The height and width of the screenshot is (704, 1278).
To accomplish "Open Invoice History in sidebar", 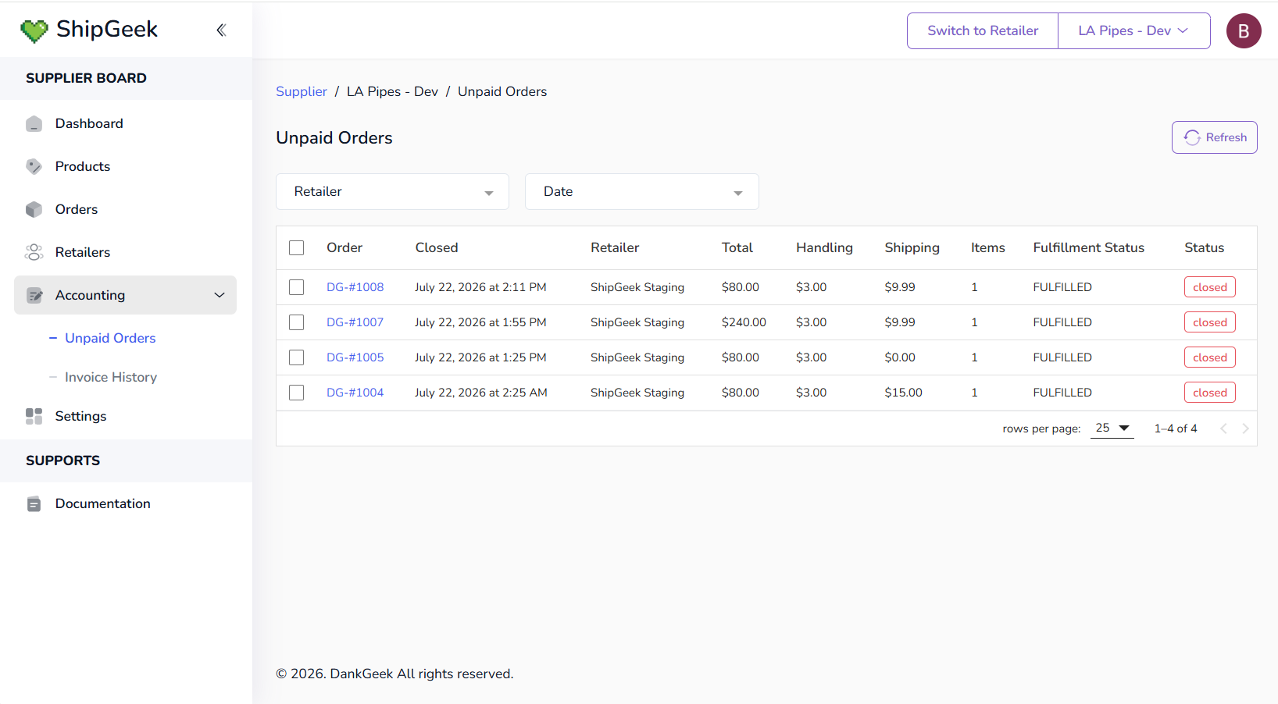I will [x=111, y=377].
